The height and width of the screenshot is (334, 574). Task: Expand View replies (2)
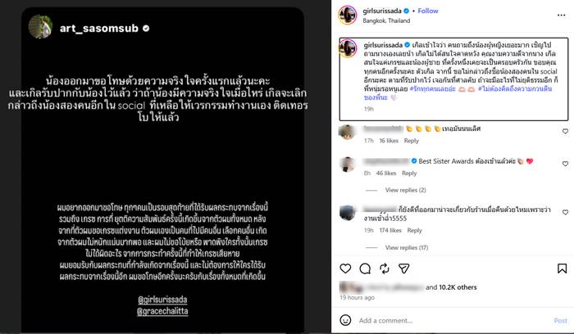coord(405,190)
